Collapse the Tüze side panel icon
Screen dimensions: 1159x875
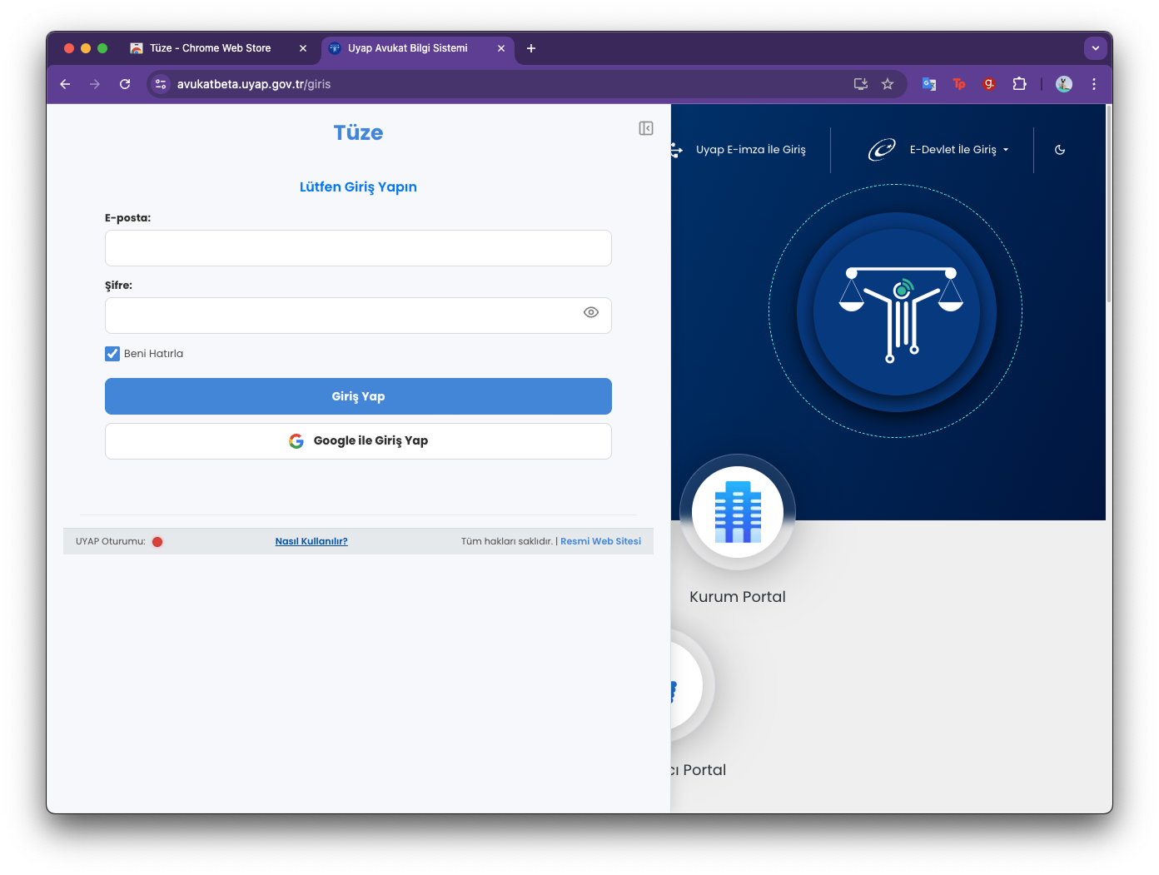646,128
